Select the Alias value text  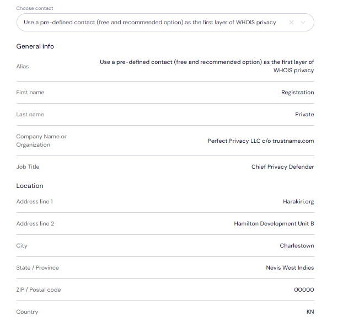[x=207, y=66]
